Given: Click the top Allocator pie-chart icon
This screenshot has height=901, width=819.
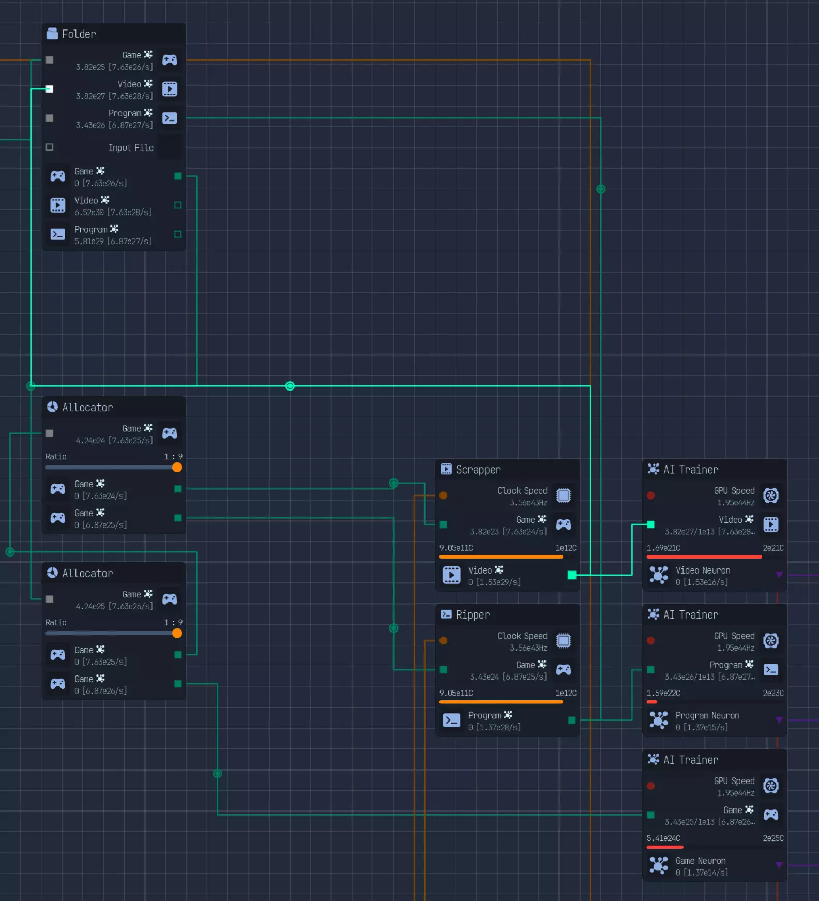Looking at the screenshot, I should [x=52, y=407].
